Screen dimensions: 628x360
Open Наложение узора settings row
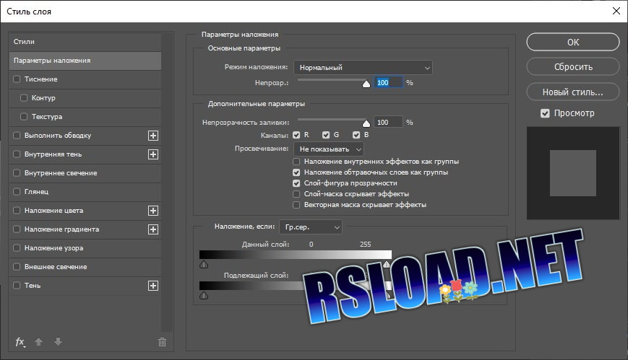(x=85, y=248)
